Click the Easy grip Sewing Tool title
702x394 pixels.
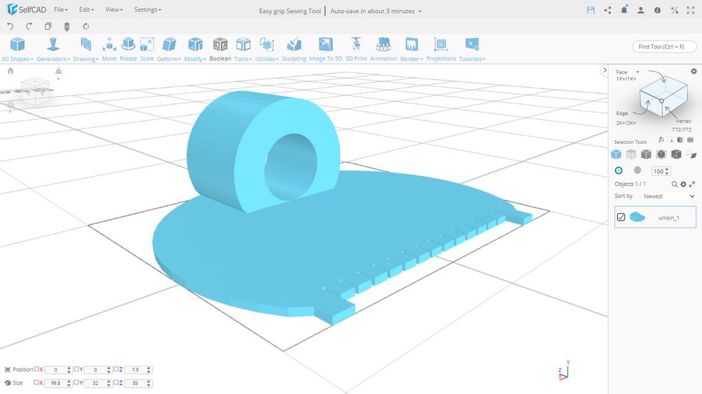pyautogui.click(x=290, y=11)
